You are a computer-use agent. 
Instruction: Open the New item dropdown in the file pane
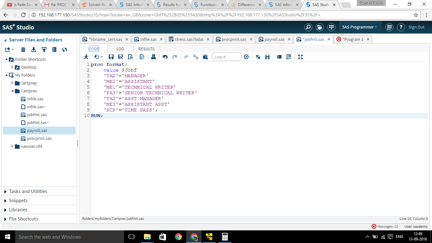coord(10,49)
